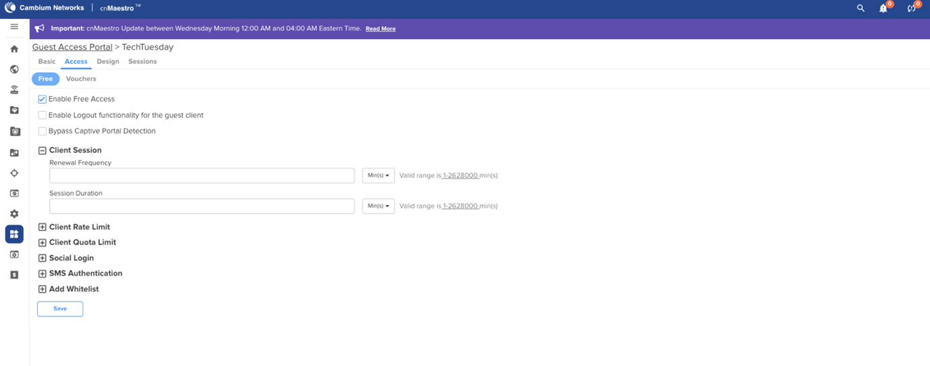Enable Logout functionality for the guest client
Image resolution: width=930 pixels, height=366 pixels.
click(x=42, y=115)
